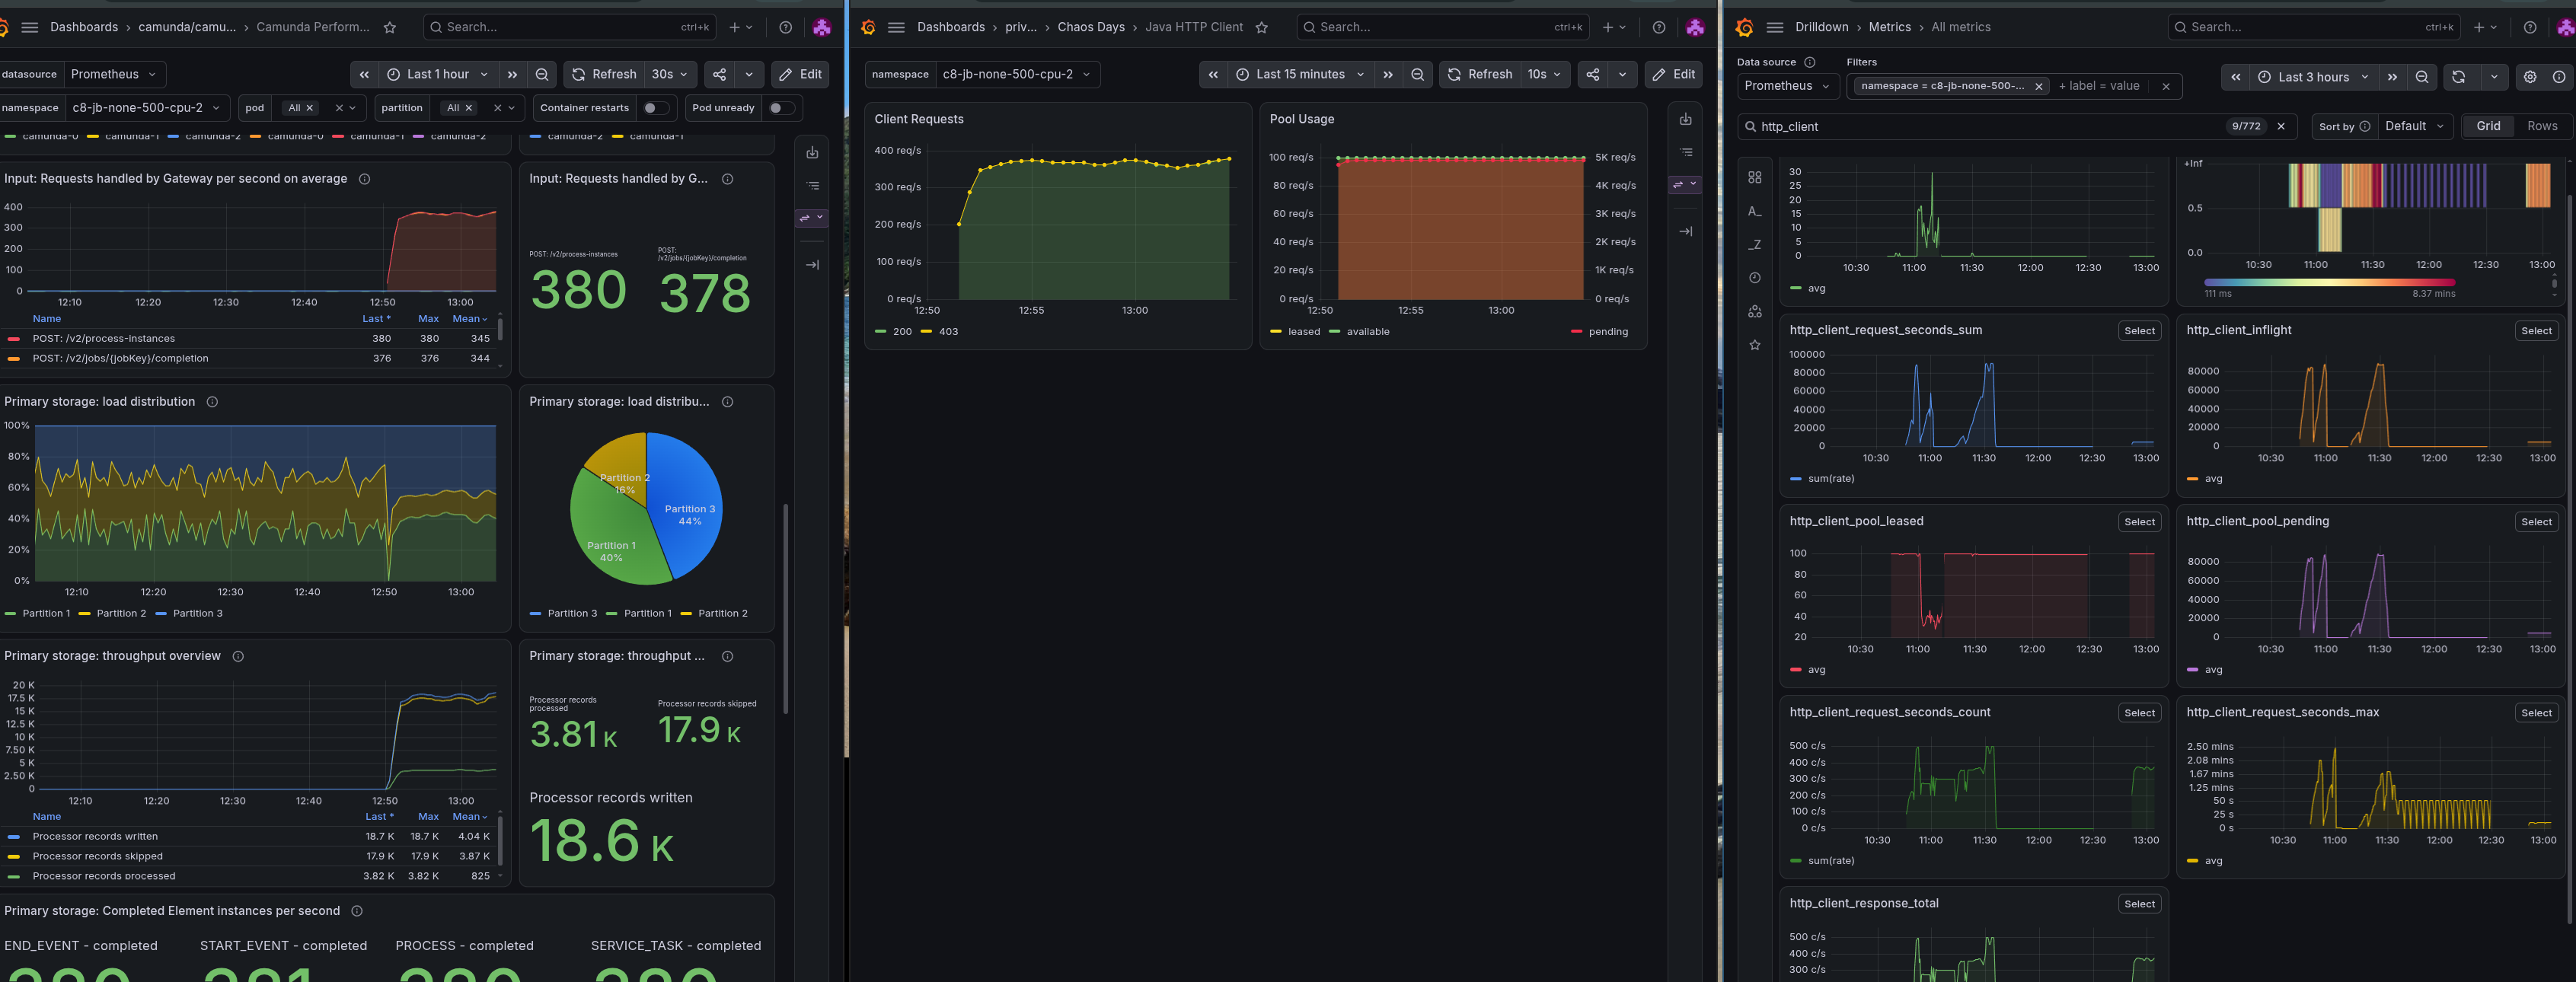Image resolution: width=2576 pixels, height=982 pixels.
Task: Open settings gear in Drilldown Metrics window
Action: point(2530,77)
